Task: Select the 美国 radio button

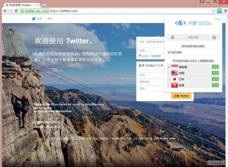Action: (169, 73)
